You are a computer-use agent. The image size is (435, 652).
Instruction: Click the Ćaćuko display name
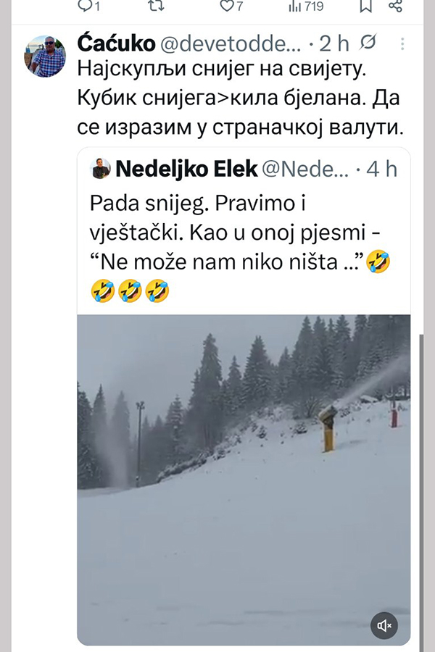[x=115, y=43]
